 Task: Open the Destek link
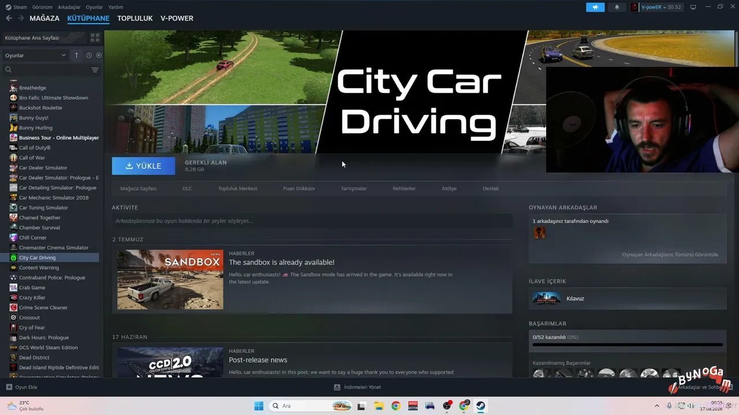491,188
